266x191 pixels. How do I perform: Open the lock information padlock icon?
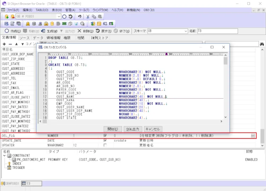(46, 24)
